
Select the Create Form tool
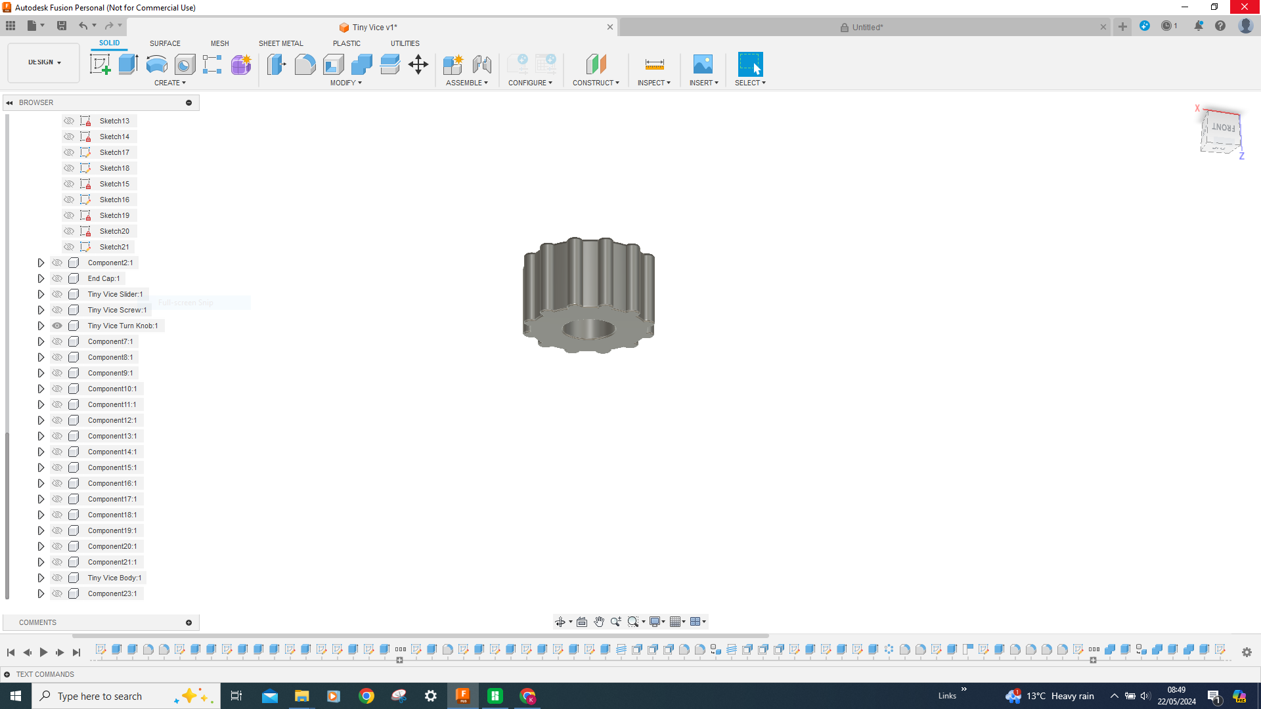tap(241, 64)
